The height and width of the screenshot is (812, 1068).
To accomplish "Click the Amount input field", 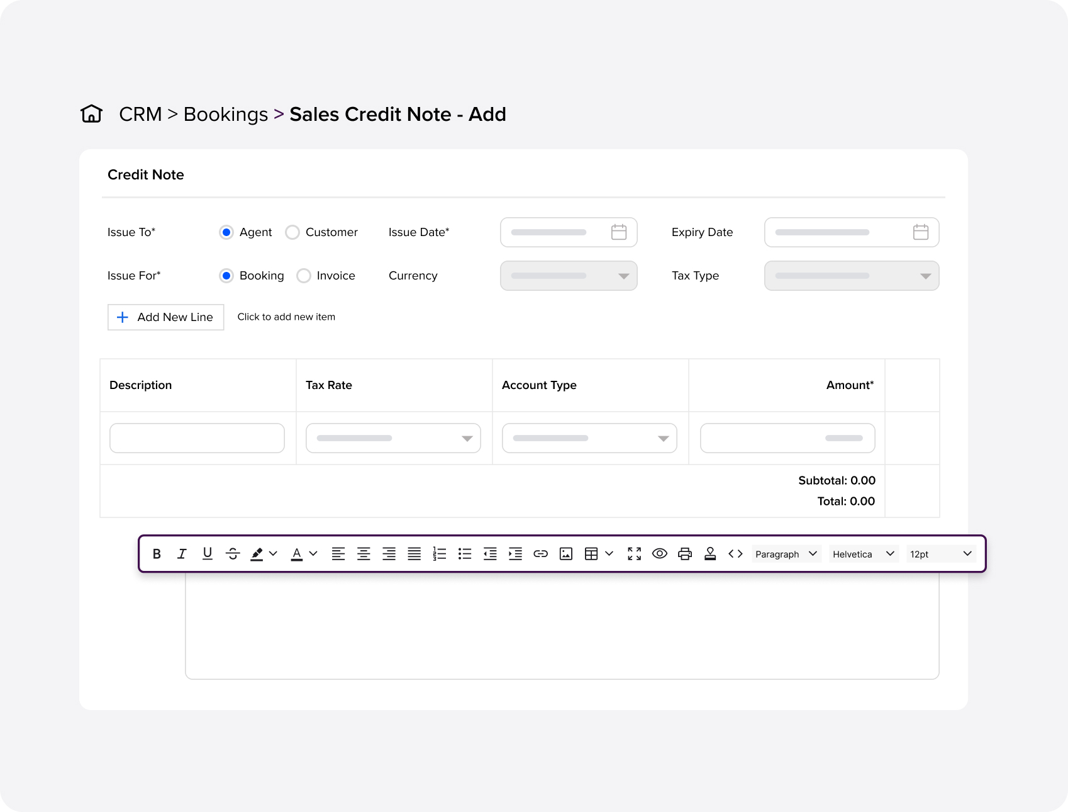I will tap(787, 438).
